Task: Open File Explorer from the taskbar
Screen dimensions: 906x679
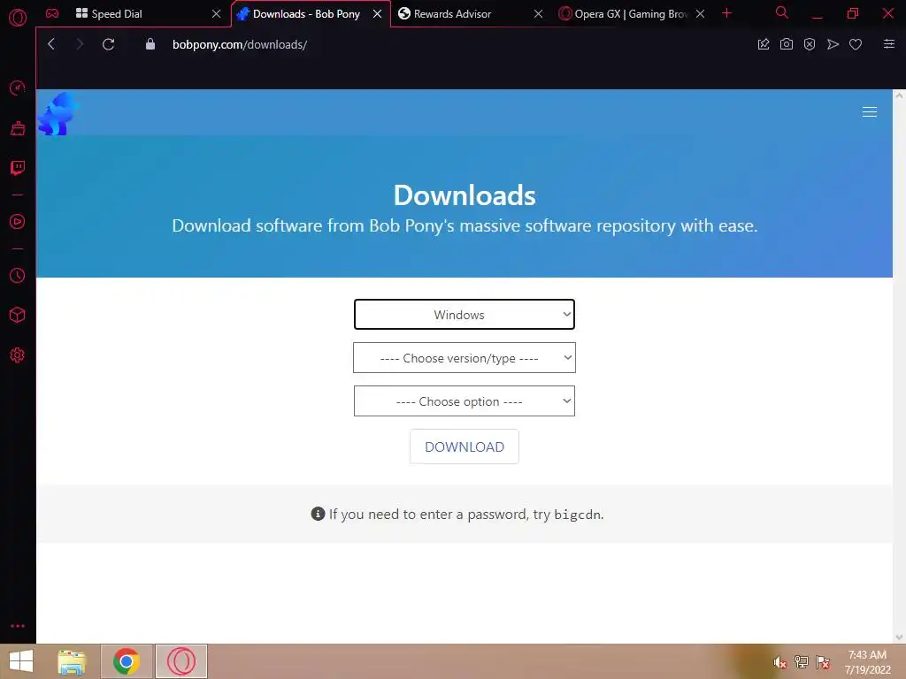Action: click(73, 661)
